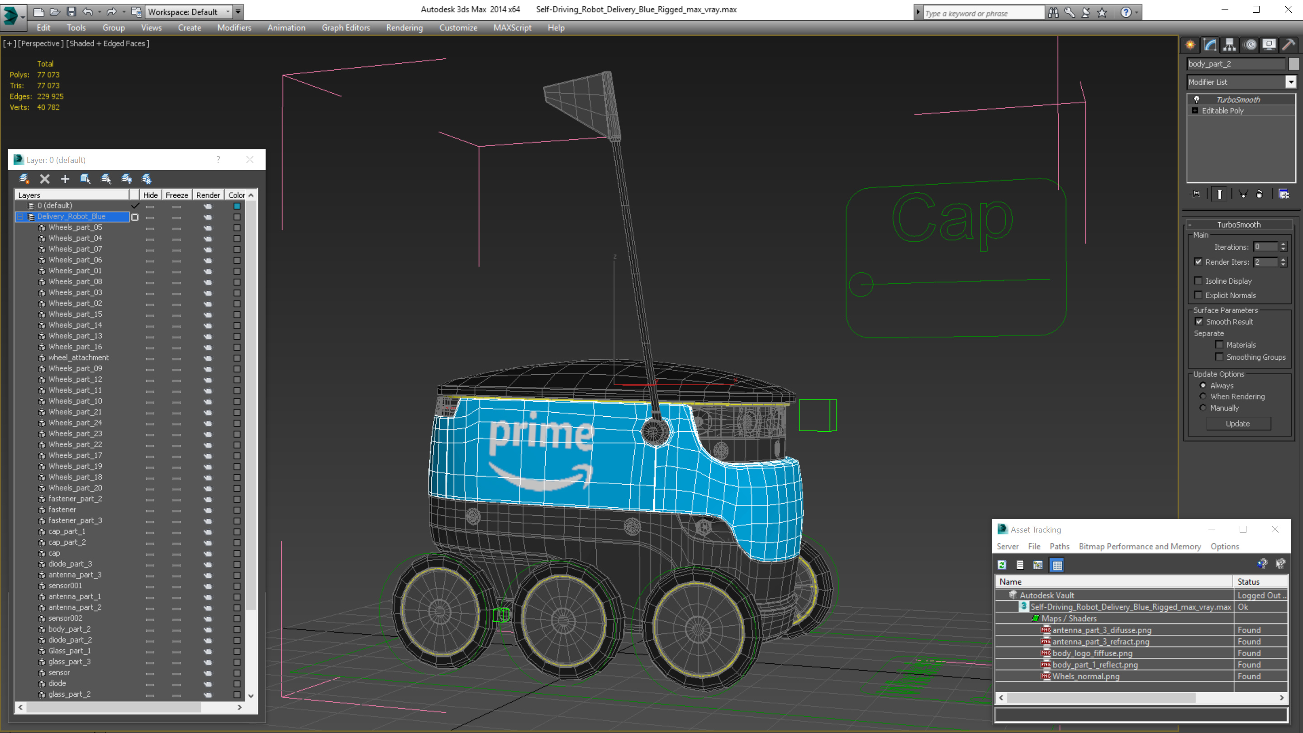Enable Separate by Materials checkbox
This screenshot has width=1303, height=733.
(x=1219, y=345)
